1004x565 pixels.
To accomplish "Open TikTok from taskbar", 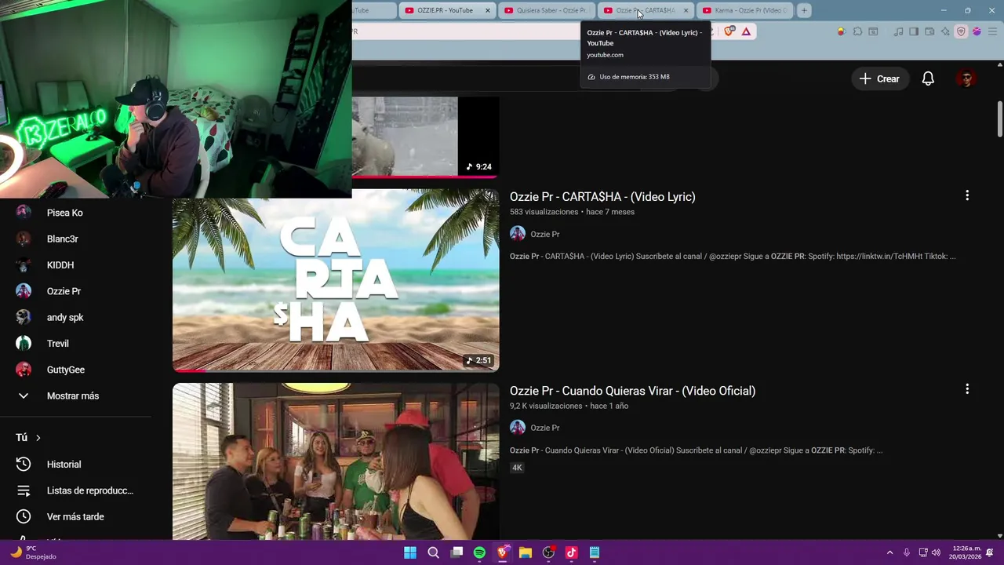I will (571, 552).
